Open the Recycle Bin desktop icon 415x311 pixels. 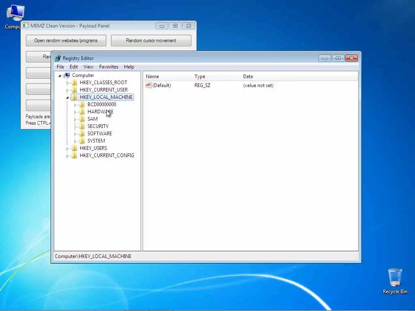(x=395, y=281)
